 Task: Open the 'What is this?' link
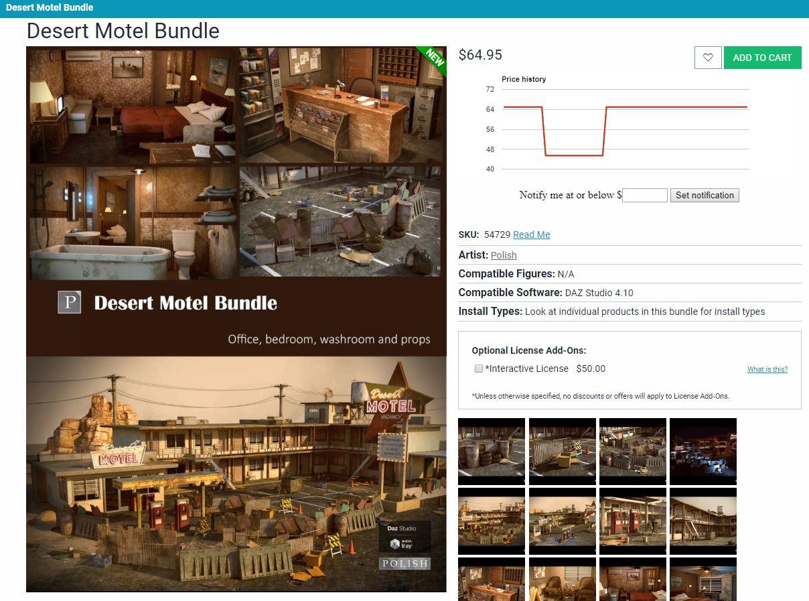[767, 369]
